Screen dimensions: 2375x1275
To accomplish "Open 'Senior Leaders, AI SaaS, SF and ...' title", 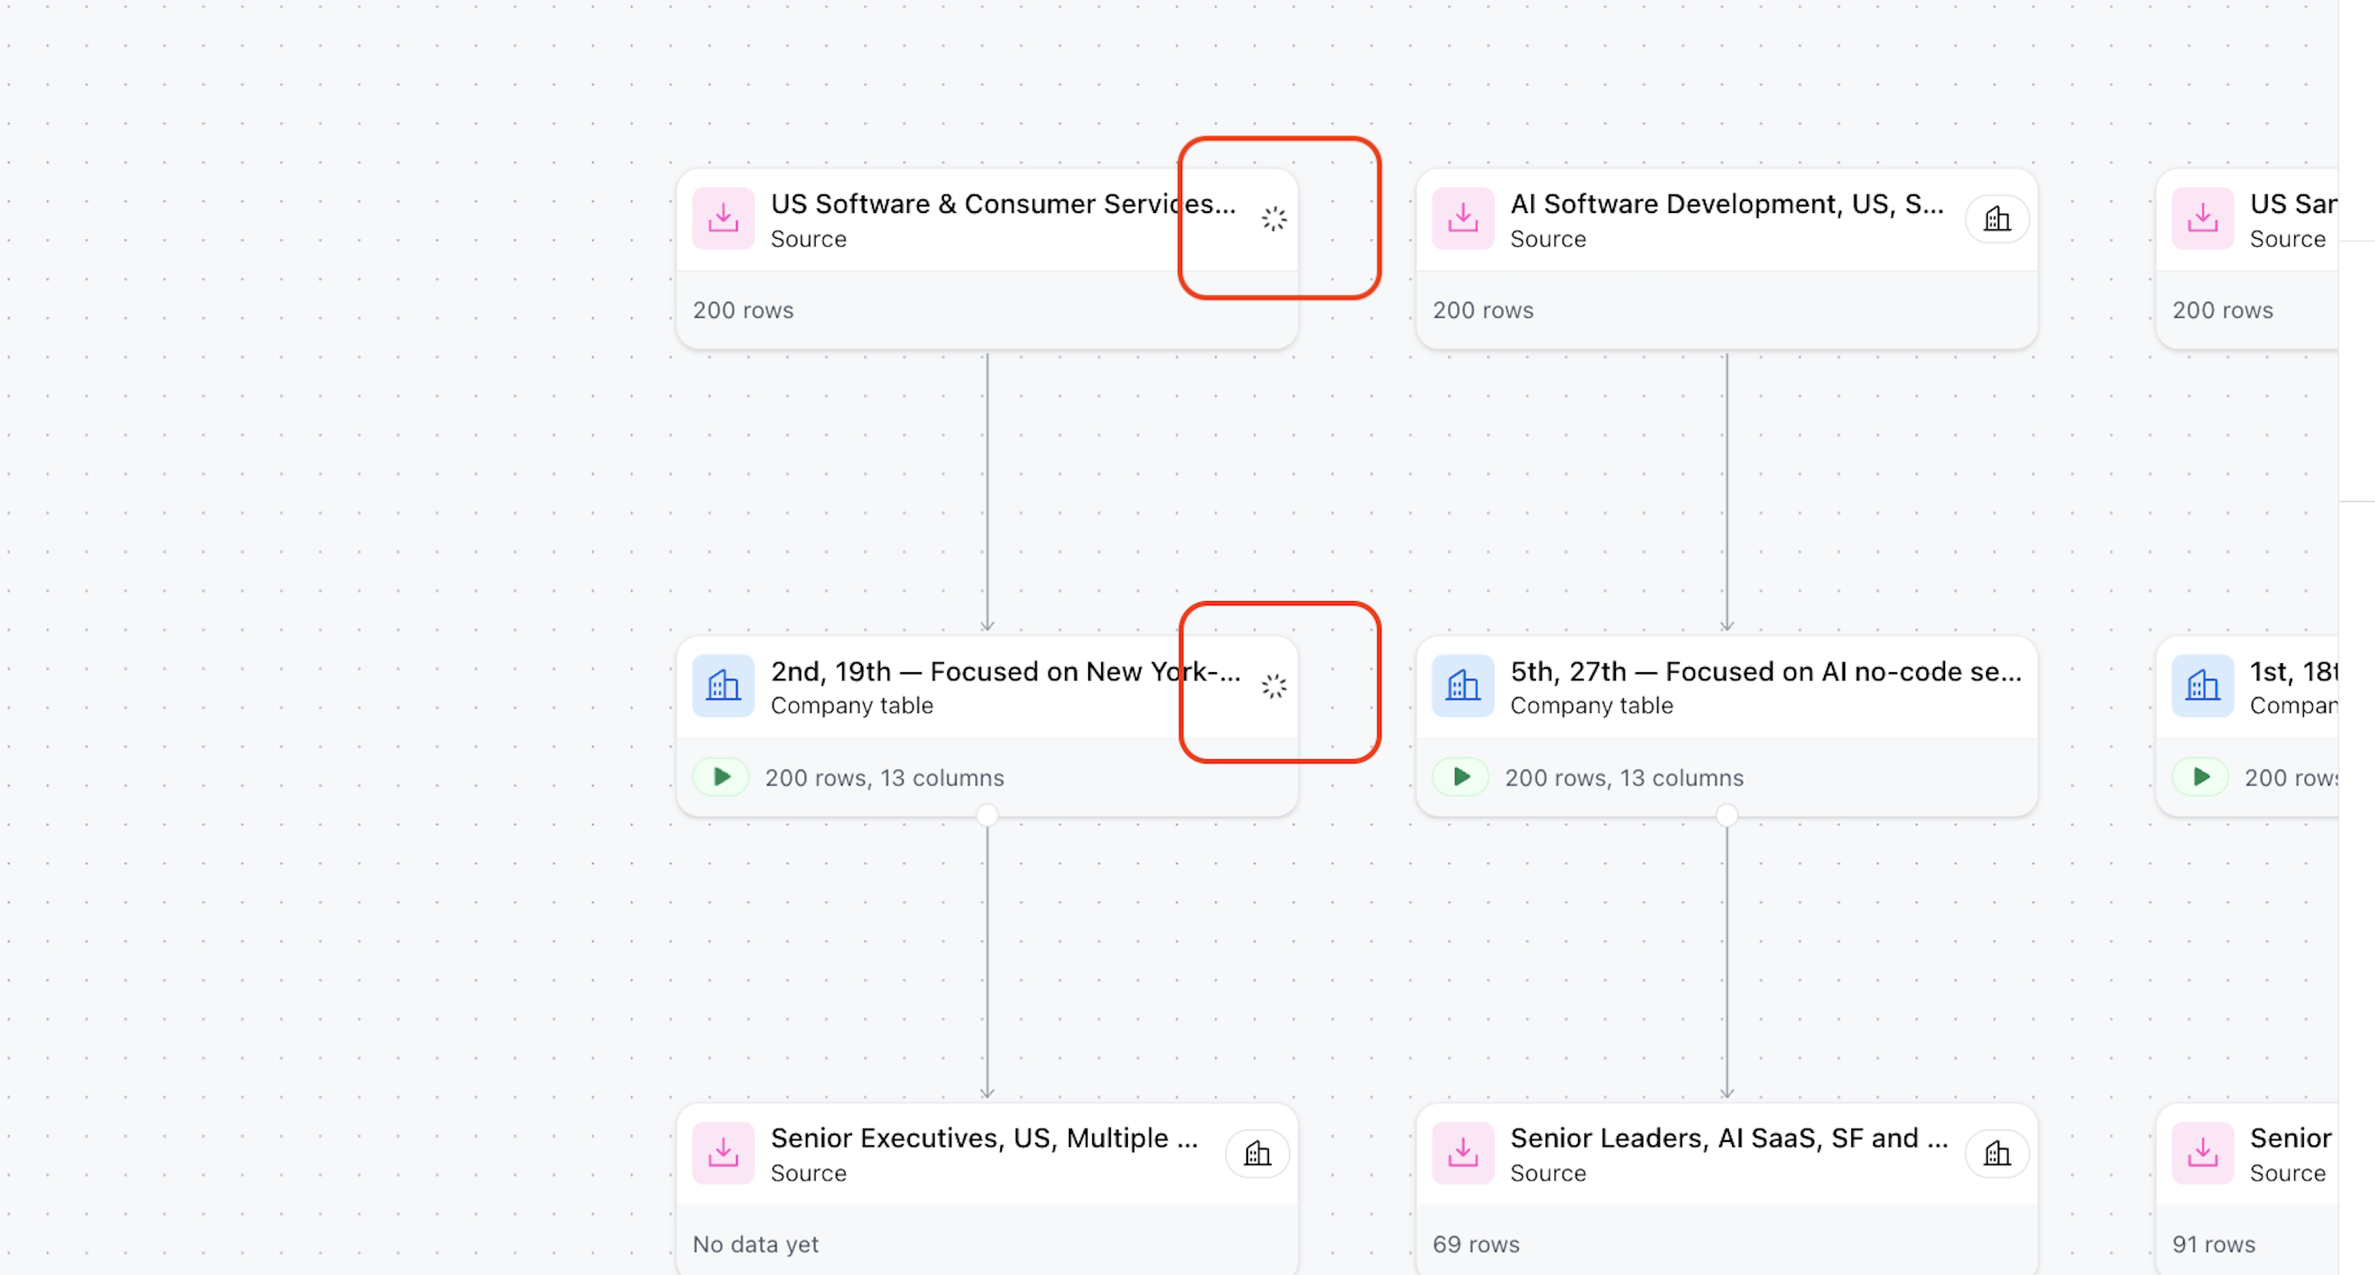I will (x=1729, y=1139).
